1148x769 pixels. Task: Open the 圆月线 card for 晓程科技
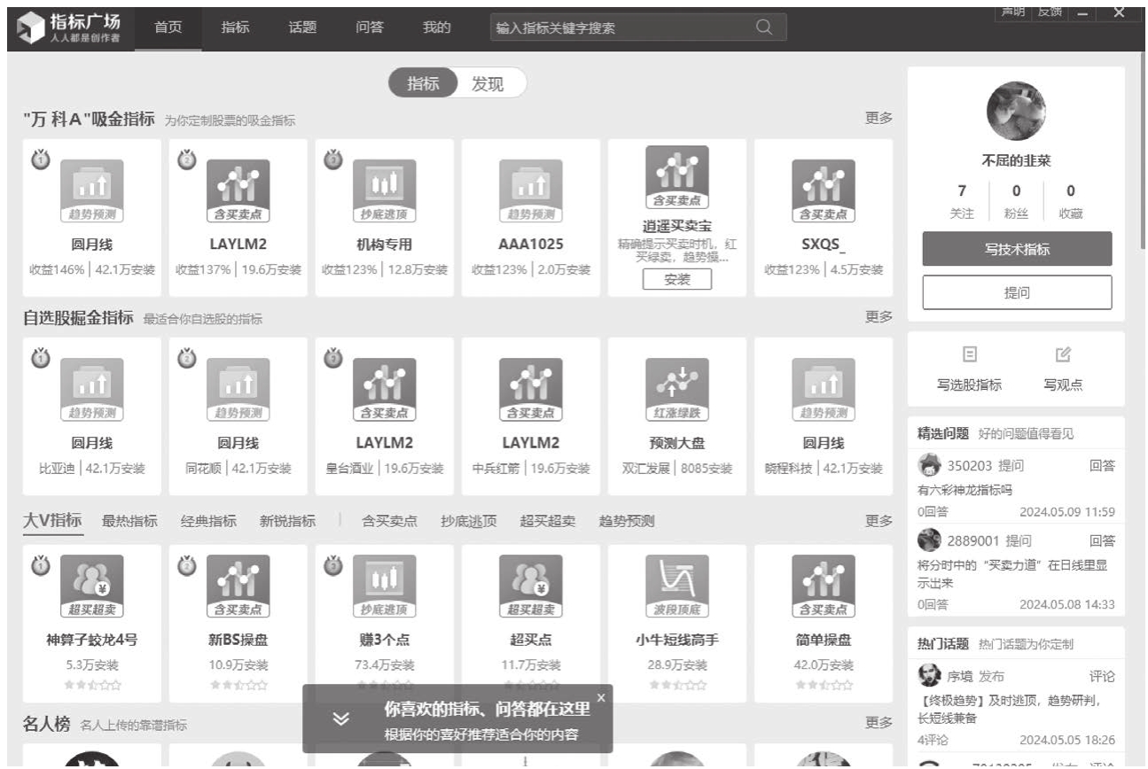(823, 416)
